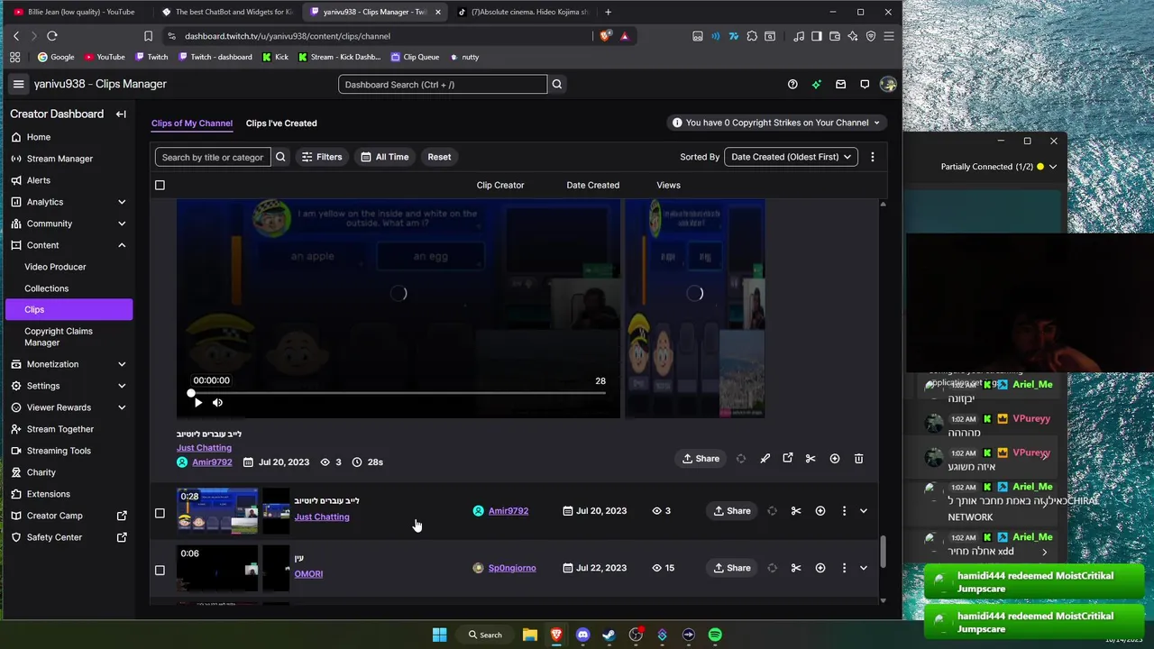The image size is (1154, 649).
Task: Click plus-circle icon on Sp0ngiorno clip row
Action: click(x=820, y=568)
